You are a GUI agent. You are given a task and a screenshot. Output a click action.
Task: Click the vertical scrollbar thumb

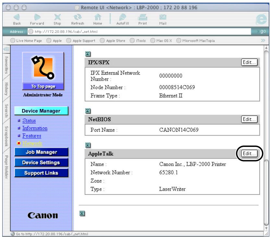coord(266,192)
